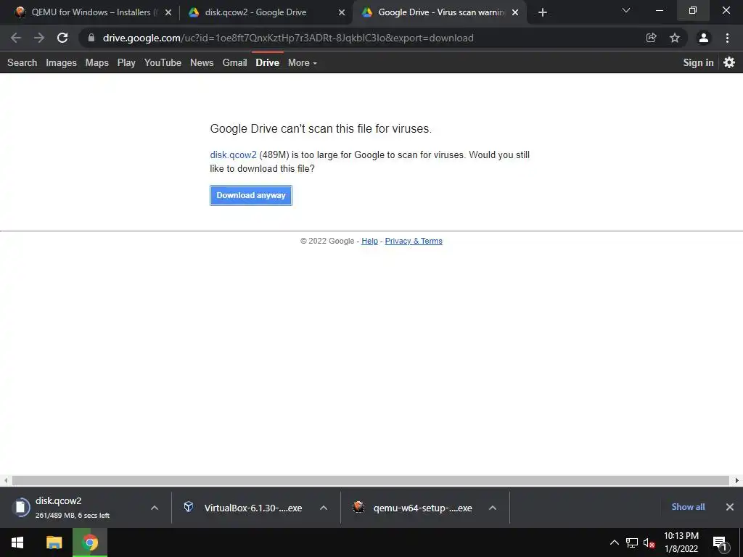Click Show all downloads
Image resolution: width=743 pixels, height=557 pixels.
tap(688, 507)
